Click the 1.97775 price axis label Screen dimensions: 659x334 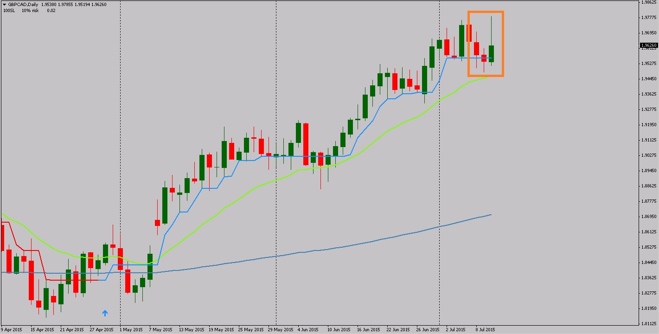[648, 18]
